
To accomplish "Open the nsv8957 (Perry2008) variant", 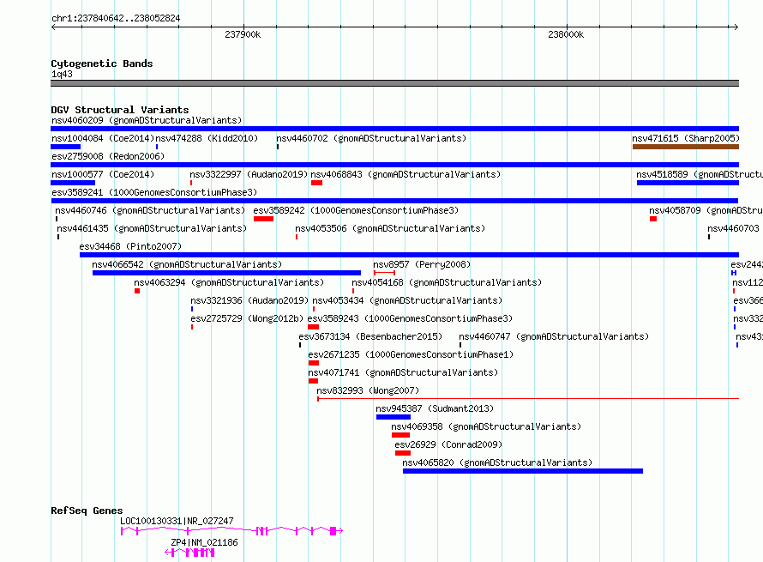I will [422, 264].
